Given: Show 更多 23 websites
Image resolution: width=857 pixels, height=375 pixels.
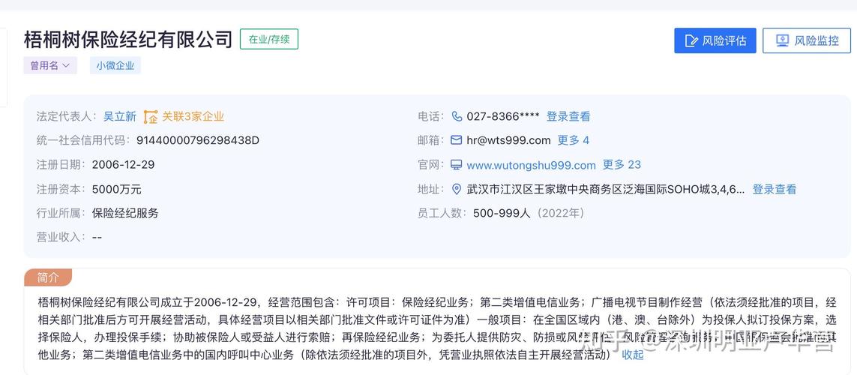Looking at the screenshot, I should tap(622, 164).
